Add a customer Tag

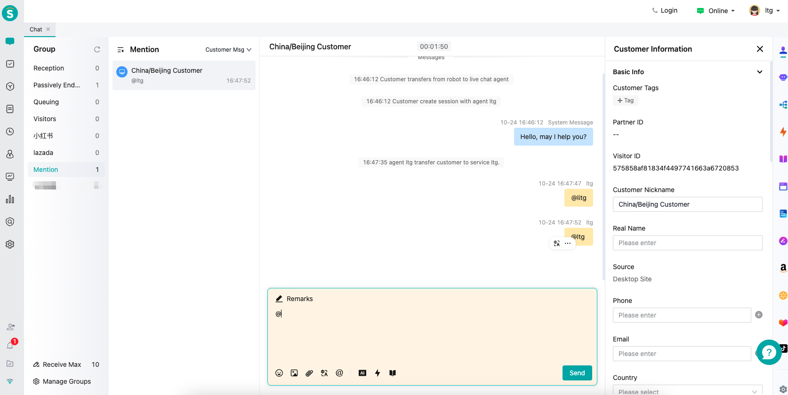(626, 101)
